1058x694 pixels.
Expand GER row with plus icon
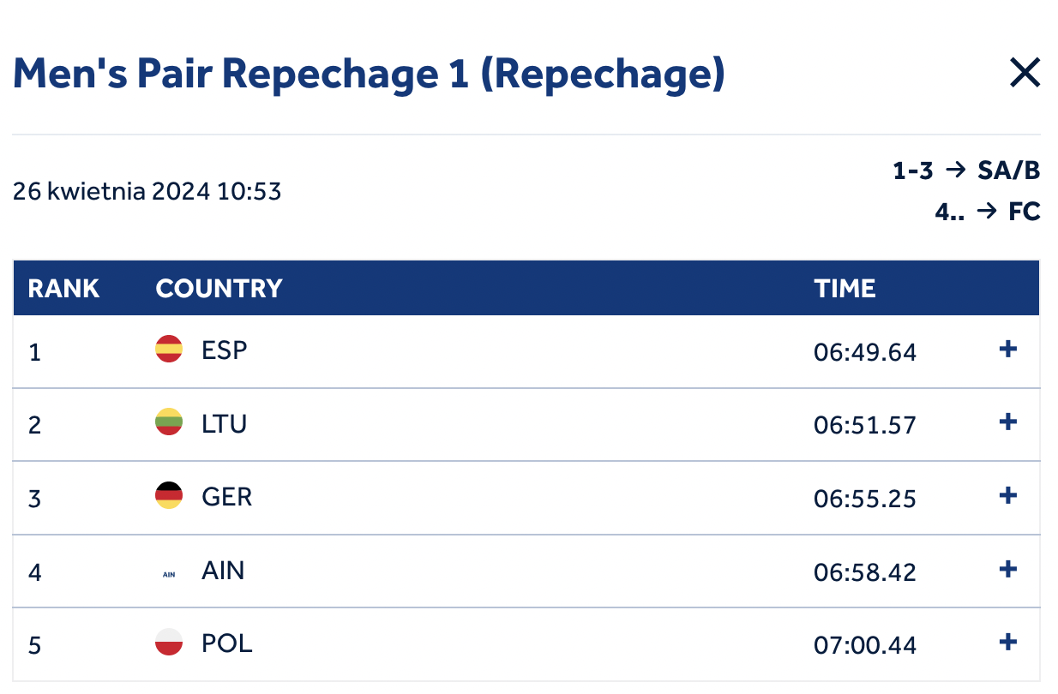(1008, 496)
